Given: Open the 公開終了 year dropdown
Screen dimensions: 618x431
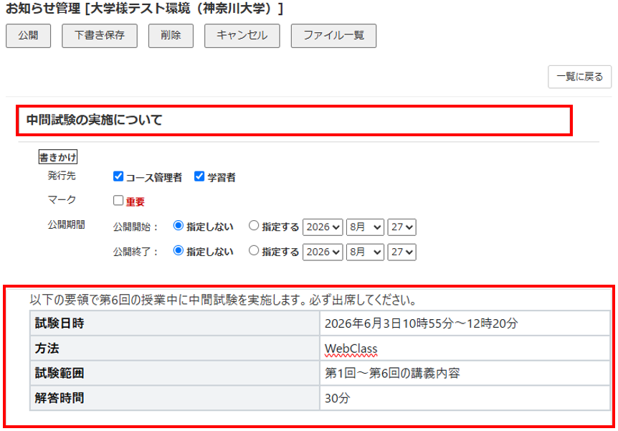Looking at the screenshot, I should point(323,252).
